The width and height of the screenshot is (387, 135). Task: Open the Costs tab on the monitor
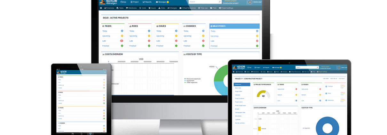143,8
